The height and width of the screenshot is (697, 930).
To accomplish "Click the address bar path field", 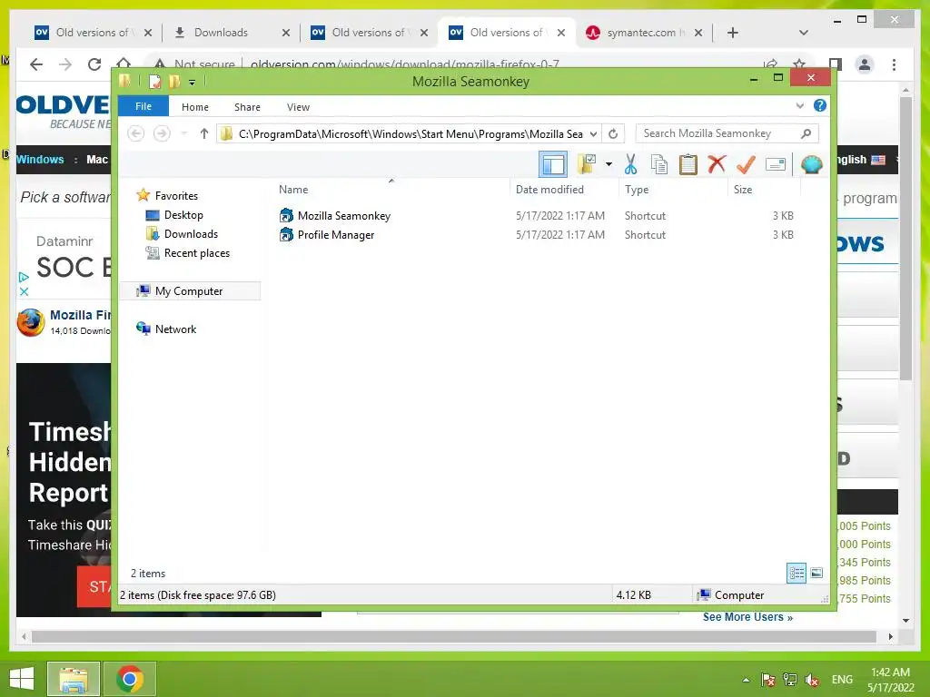I will coord(410,134).
